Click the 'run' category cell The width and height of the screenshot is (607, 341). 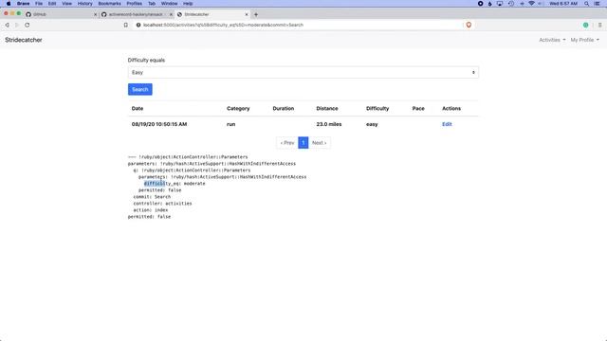[230, 124]
